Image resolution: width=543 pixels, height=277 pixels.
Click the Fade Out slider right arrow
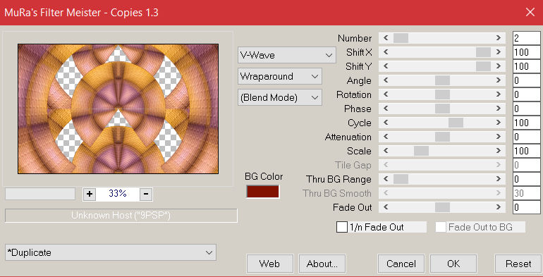(499, 207)
